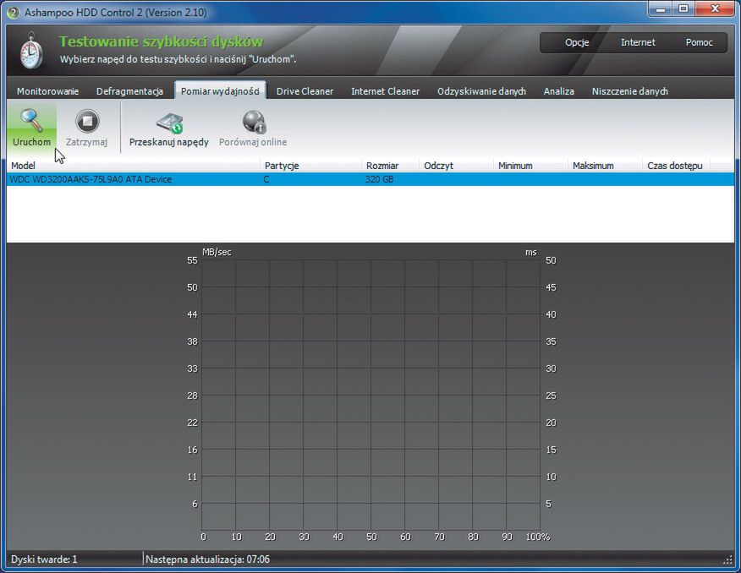Select the Pomiar wydajności tab
The width and height of the screenshot is (741, 573).
coord(220,91)
